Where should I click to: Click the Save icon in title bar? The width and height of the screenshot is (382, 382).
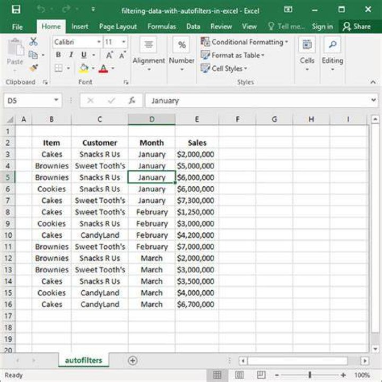tap(16, 10)
